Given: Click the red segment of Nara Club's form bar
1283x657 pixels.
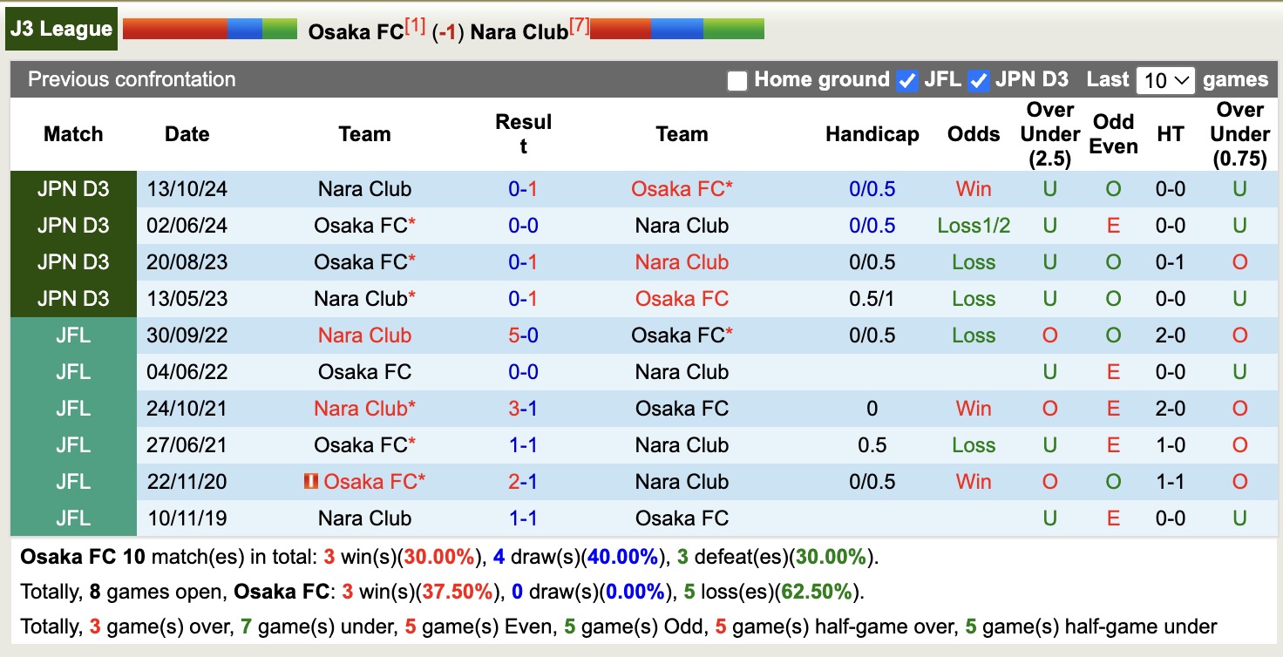Looking at the screenshot, I should [619, 29].
